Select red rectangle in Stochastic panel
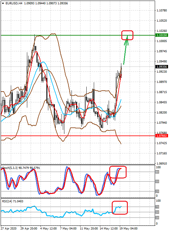 pyautogui.click(x=118, y=172)
